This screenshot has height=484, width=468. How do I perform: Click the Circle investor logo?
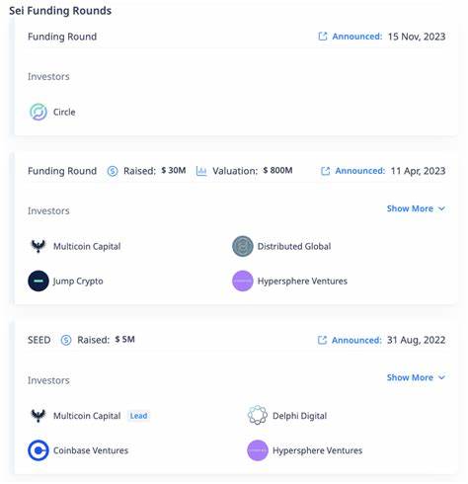[39, 112]
